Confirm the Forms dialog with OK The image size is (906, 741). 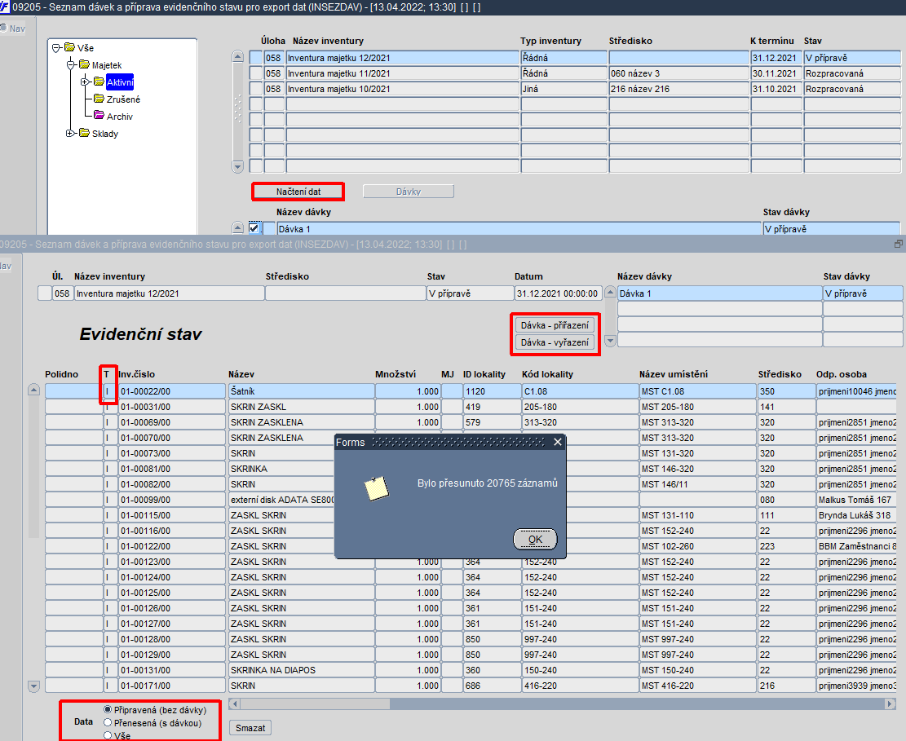pyautogui.click(x=535, y=540)
